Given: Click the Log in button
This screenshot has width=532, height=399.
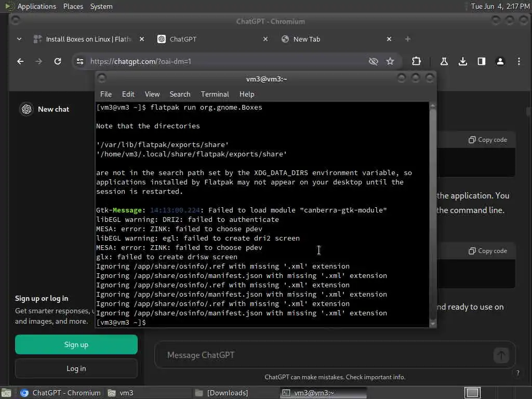Looking at the screenshot, I should [76, 368].
